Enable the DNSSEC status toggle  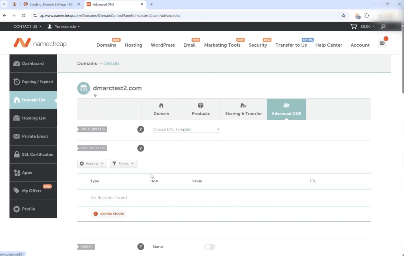(210, 247)
